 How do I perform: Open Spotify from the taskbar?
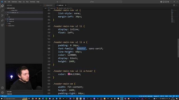[x=46, y=99]
